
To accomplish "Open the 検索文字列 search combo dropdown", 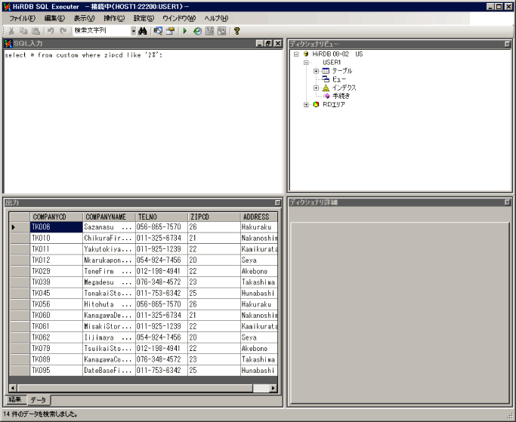I will (133, 31).
